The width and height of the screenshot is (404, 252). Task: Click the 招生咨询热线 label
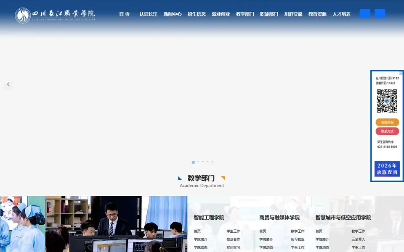[385, 142]
